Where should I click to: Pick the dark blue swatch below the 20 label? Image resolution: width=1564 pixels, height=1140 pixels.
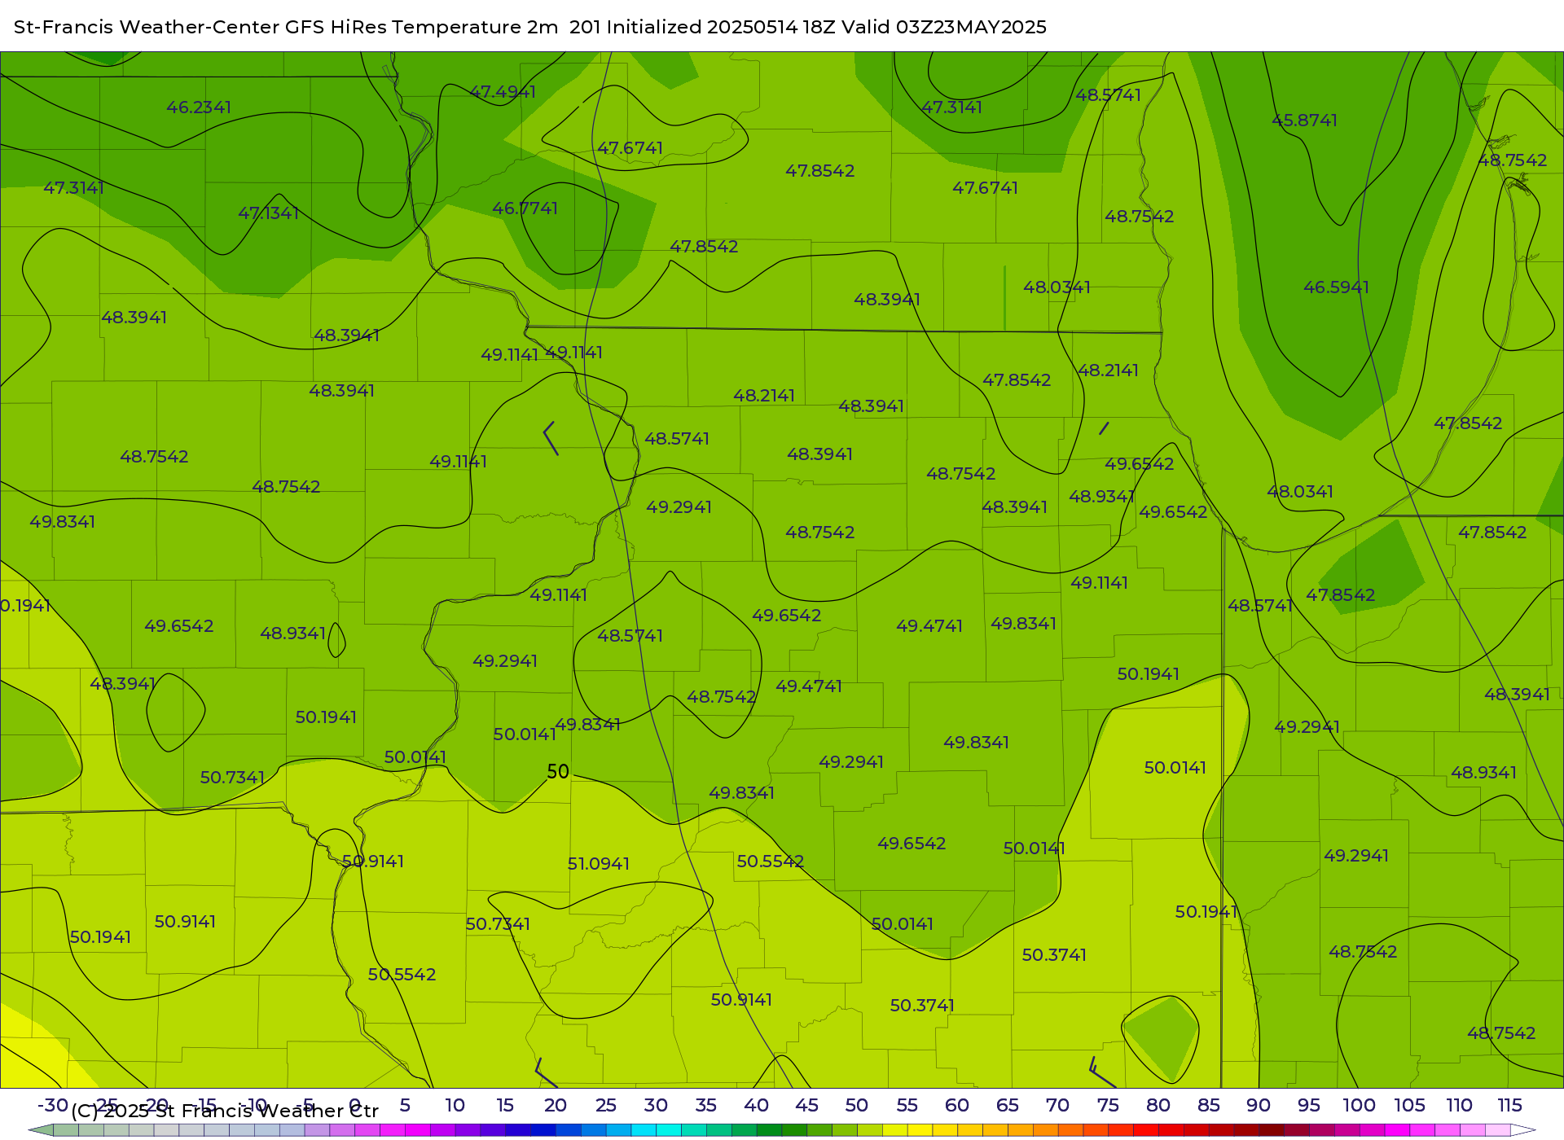point(543,1130)
